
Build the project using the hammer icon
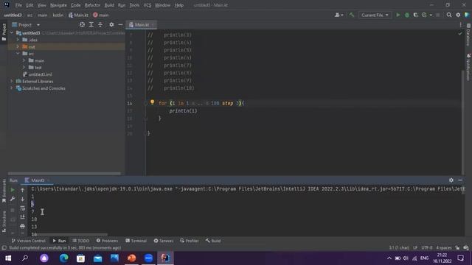[352, 15]
